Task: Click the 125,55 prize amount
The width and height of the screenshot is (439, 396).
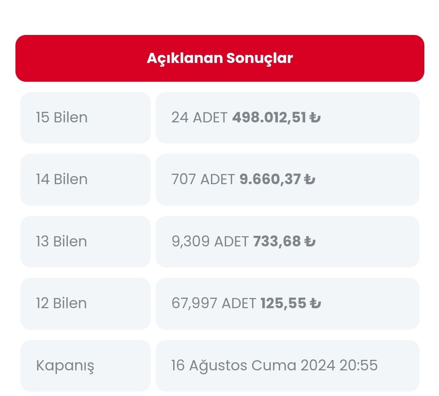Action: pyautogui.click(x=283, y=303)
